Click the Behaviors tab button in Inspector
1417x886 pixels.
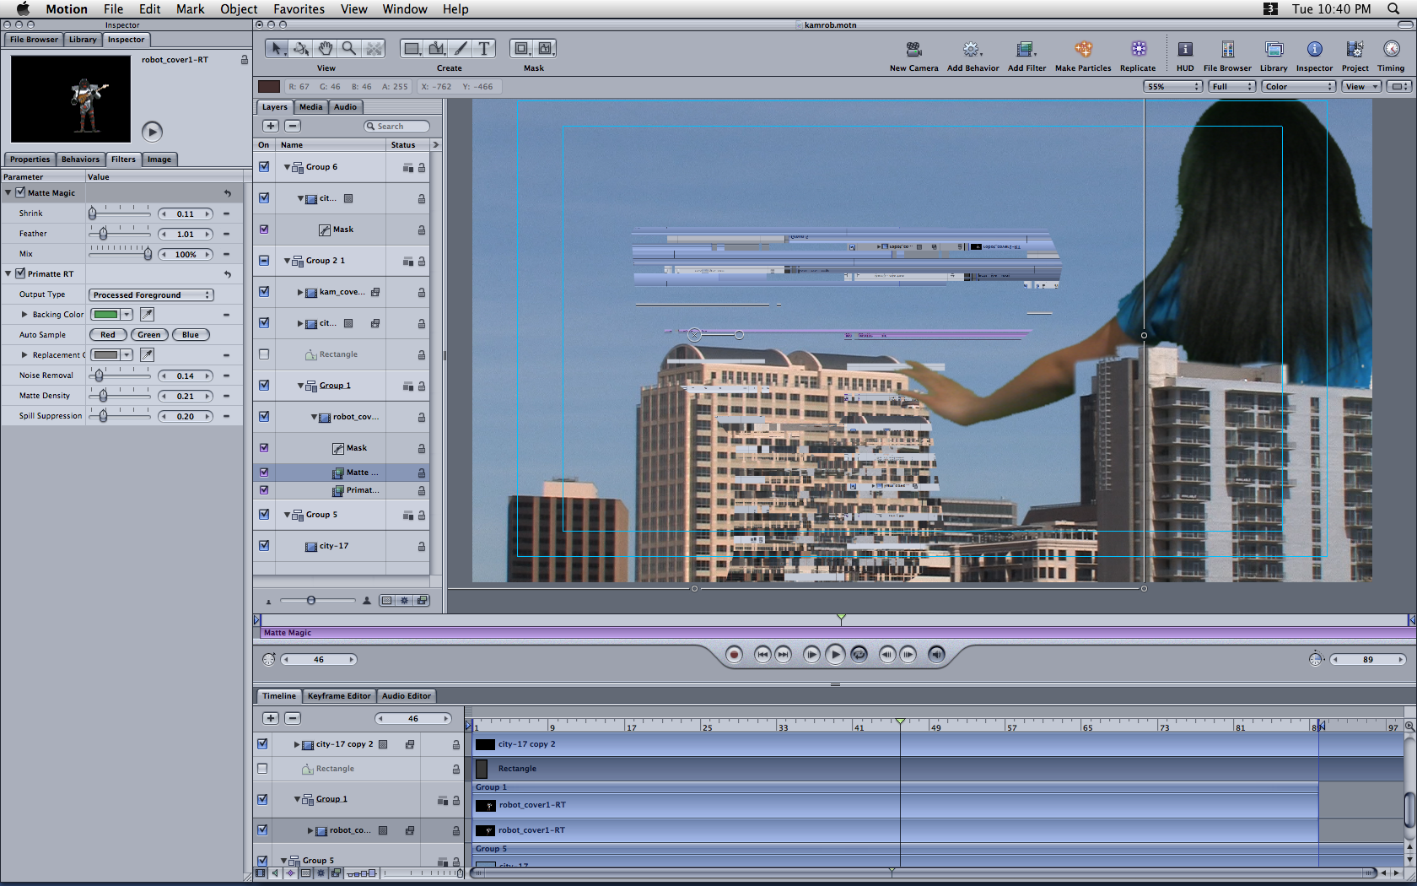click(80, 159)
